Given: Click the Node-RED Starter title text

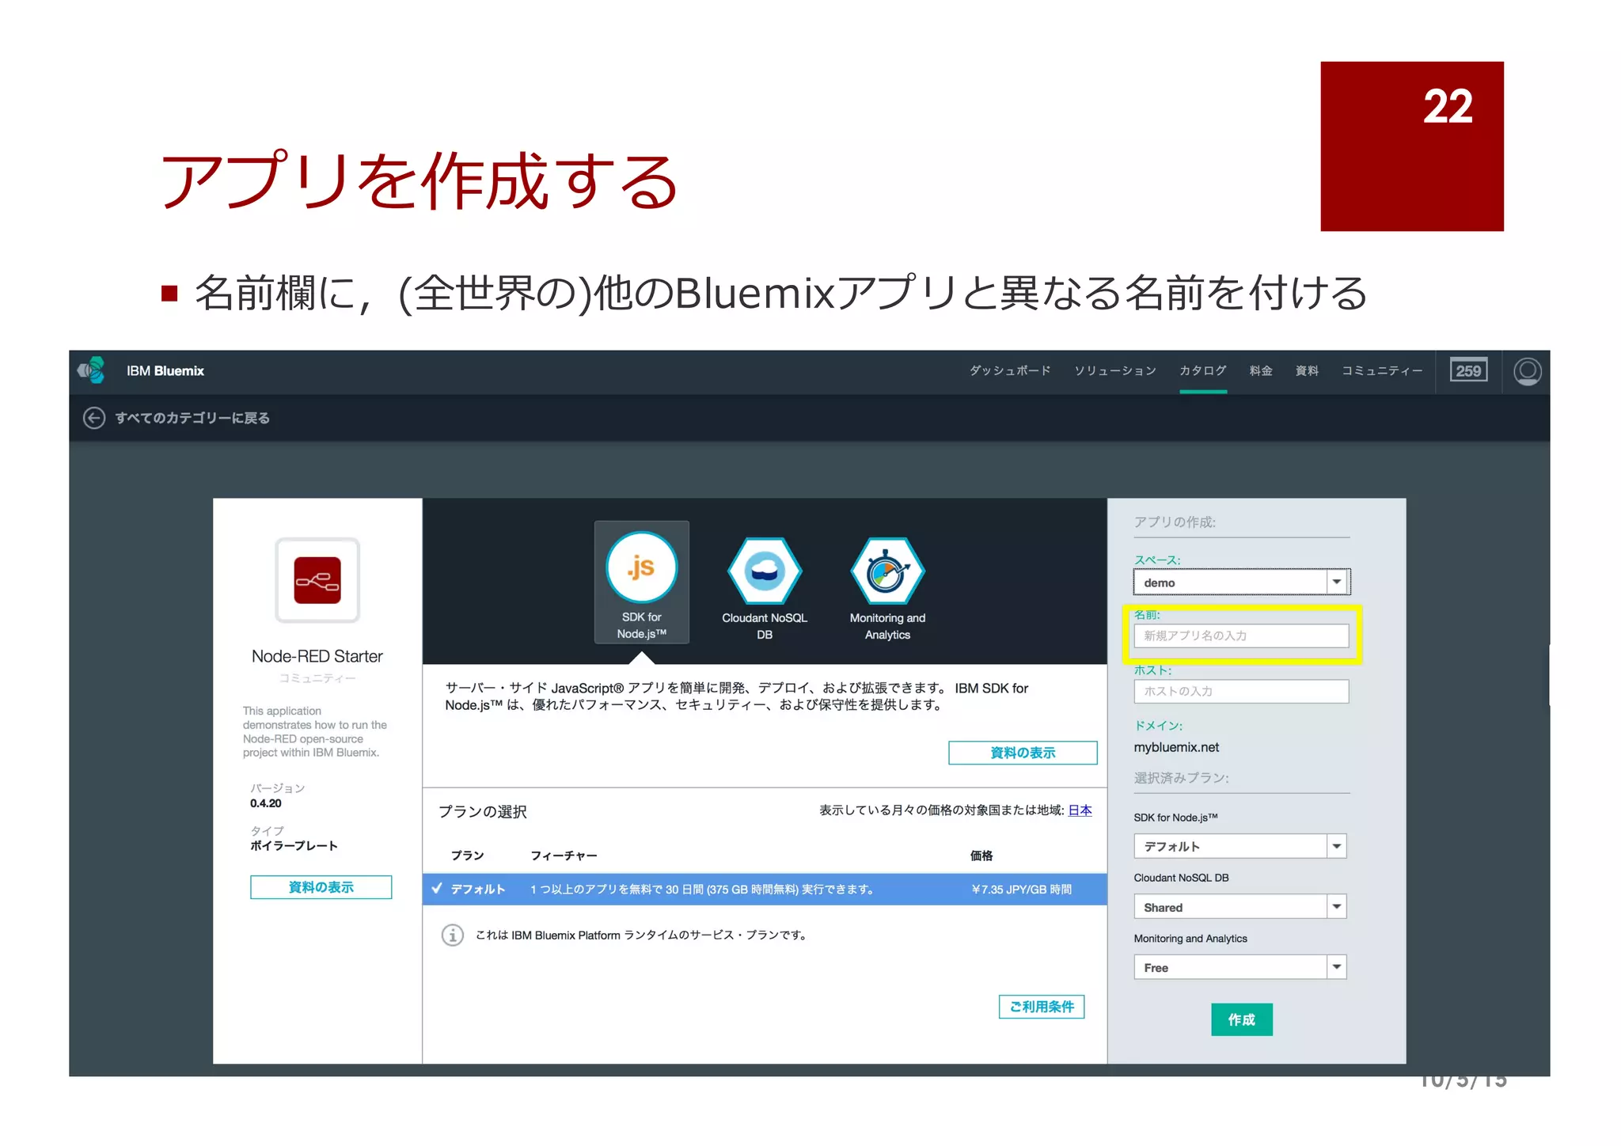Looking at the screenshot, I should (x=317, y=656).
